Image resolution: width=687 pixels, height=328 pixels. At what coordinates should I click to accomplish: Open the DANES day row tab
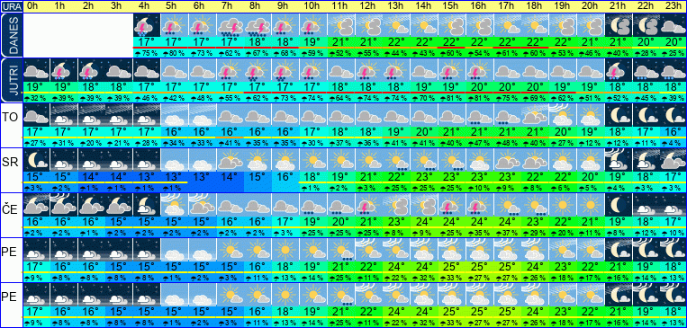(11, 35)
